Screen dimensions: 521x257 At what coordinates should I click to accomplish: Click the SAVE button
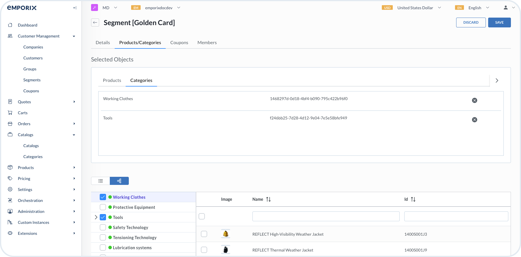click(x=499, y=22)
